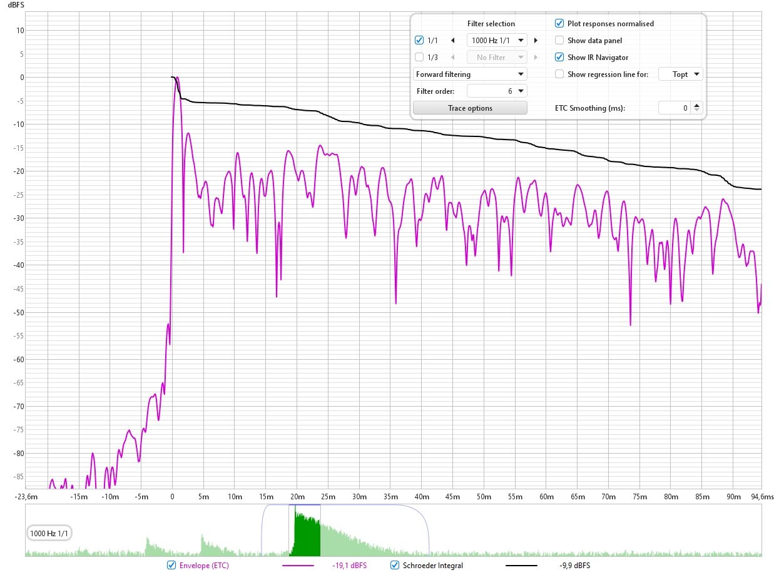Uncheck the 1/1 octave filter checkbox

419,41
